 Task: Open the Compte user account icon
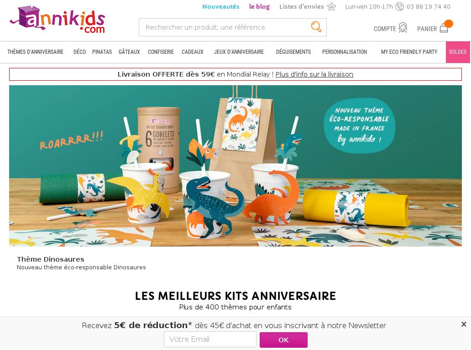[x=403, y=28]
